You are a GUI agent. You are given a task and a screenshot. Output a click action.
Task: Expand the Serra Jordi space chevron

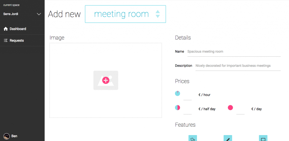point(39,14)
